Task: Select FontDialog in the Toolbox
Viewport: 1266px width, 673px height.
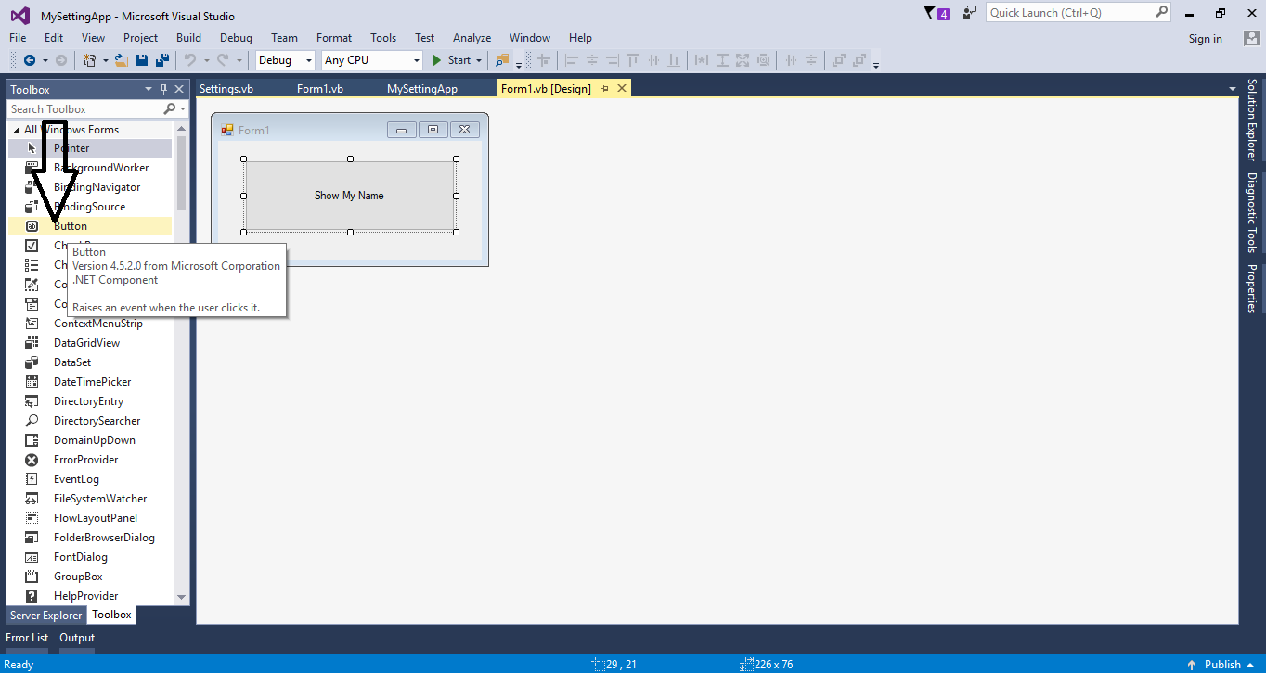Action: click(90, 557)
